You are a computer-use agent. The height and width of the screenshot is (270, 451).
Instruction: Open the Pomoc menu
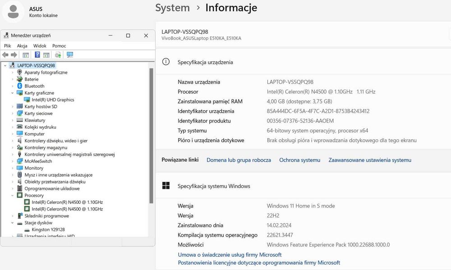(x=59, y=45)
